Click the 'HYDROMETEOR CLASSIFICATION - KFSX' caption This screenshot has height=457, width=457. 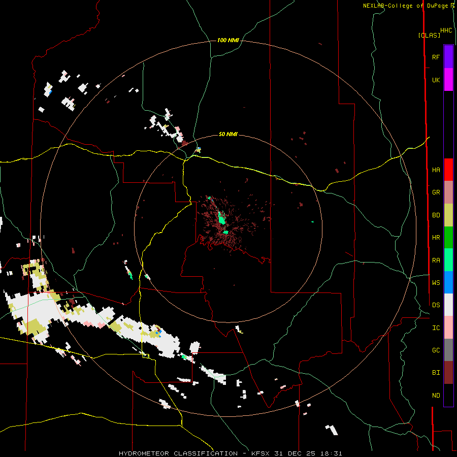point(197,453)
